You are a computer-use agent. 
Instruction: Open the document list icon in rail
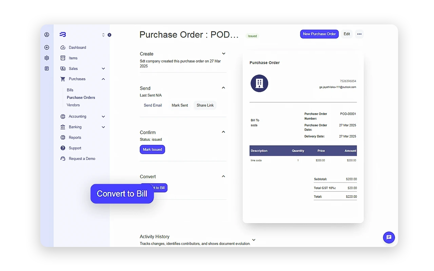click(x=47, y=68)
